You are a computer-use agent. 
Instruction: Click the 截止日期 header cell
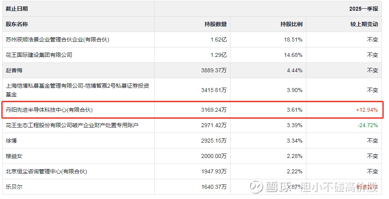(x=17, y=9)
